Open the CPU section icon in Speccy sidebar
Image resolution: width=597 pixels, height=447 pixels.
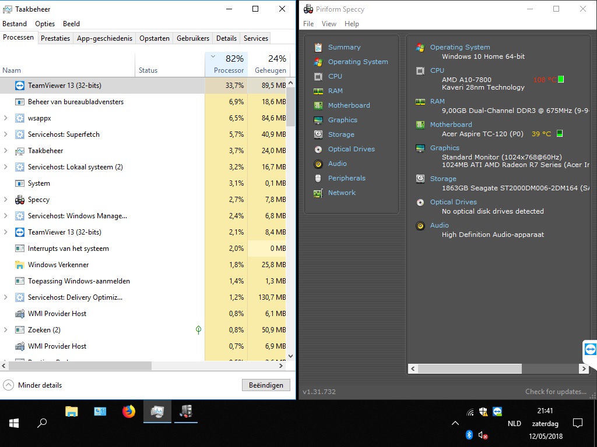pyautogui.click(x=318, y=76)
